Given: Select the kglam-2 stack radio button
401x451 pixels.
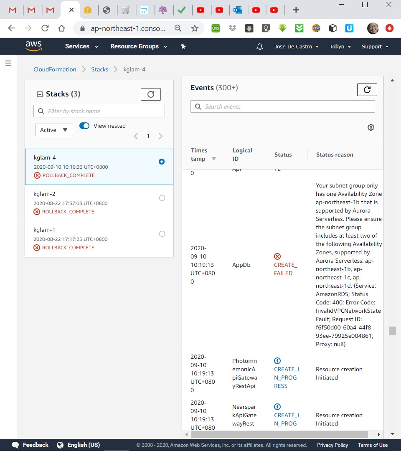Looking at the screenshot, I should [x=162, y=198].
